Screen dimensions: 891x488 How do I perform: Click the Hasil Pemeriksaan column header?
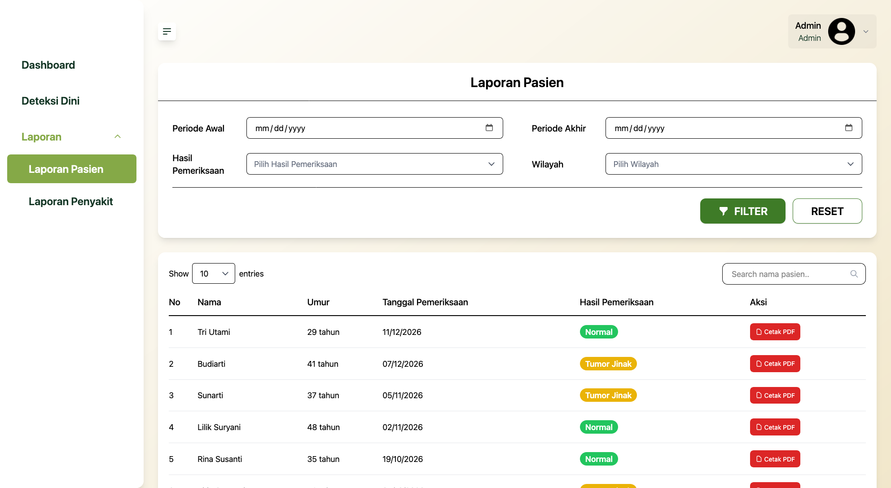point(616,302)
